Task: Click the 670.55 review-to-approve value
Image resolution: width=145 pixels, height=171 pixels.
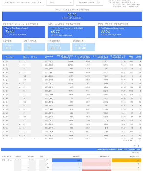Action: click(88, 69)
